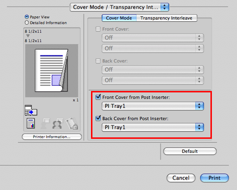Click the Print button
The image size is (237, 190).
pyautogui.click(x=214, y=178)
